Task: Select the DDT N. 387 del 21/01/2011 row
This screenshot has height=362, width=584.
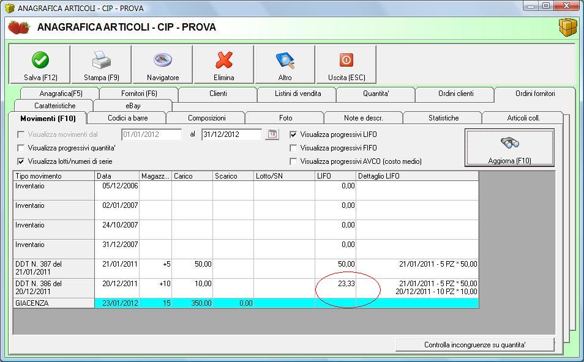Action: point(246,268)
